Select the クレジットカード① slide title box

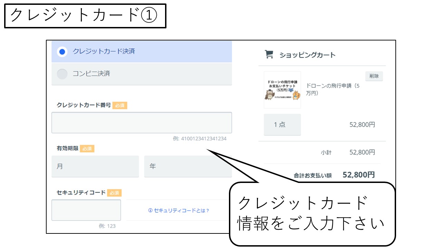coord(85,16)
